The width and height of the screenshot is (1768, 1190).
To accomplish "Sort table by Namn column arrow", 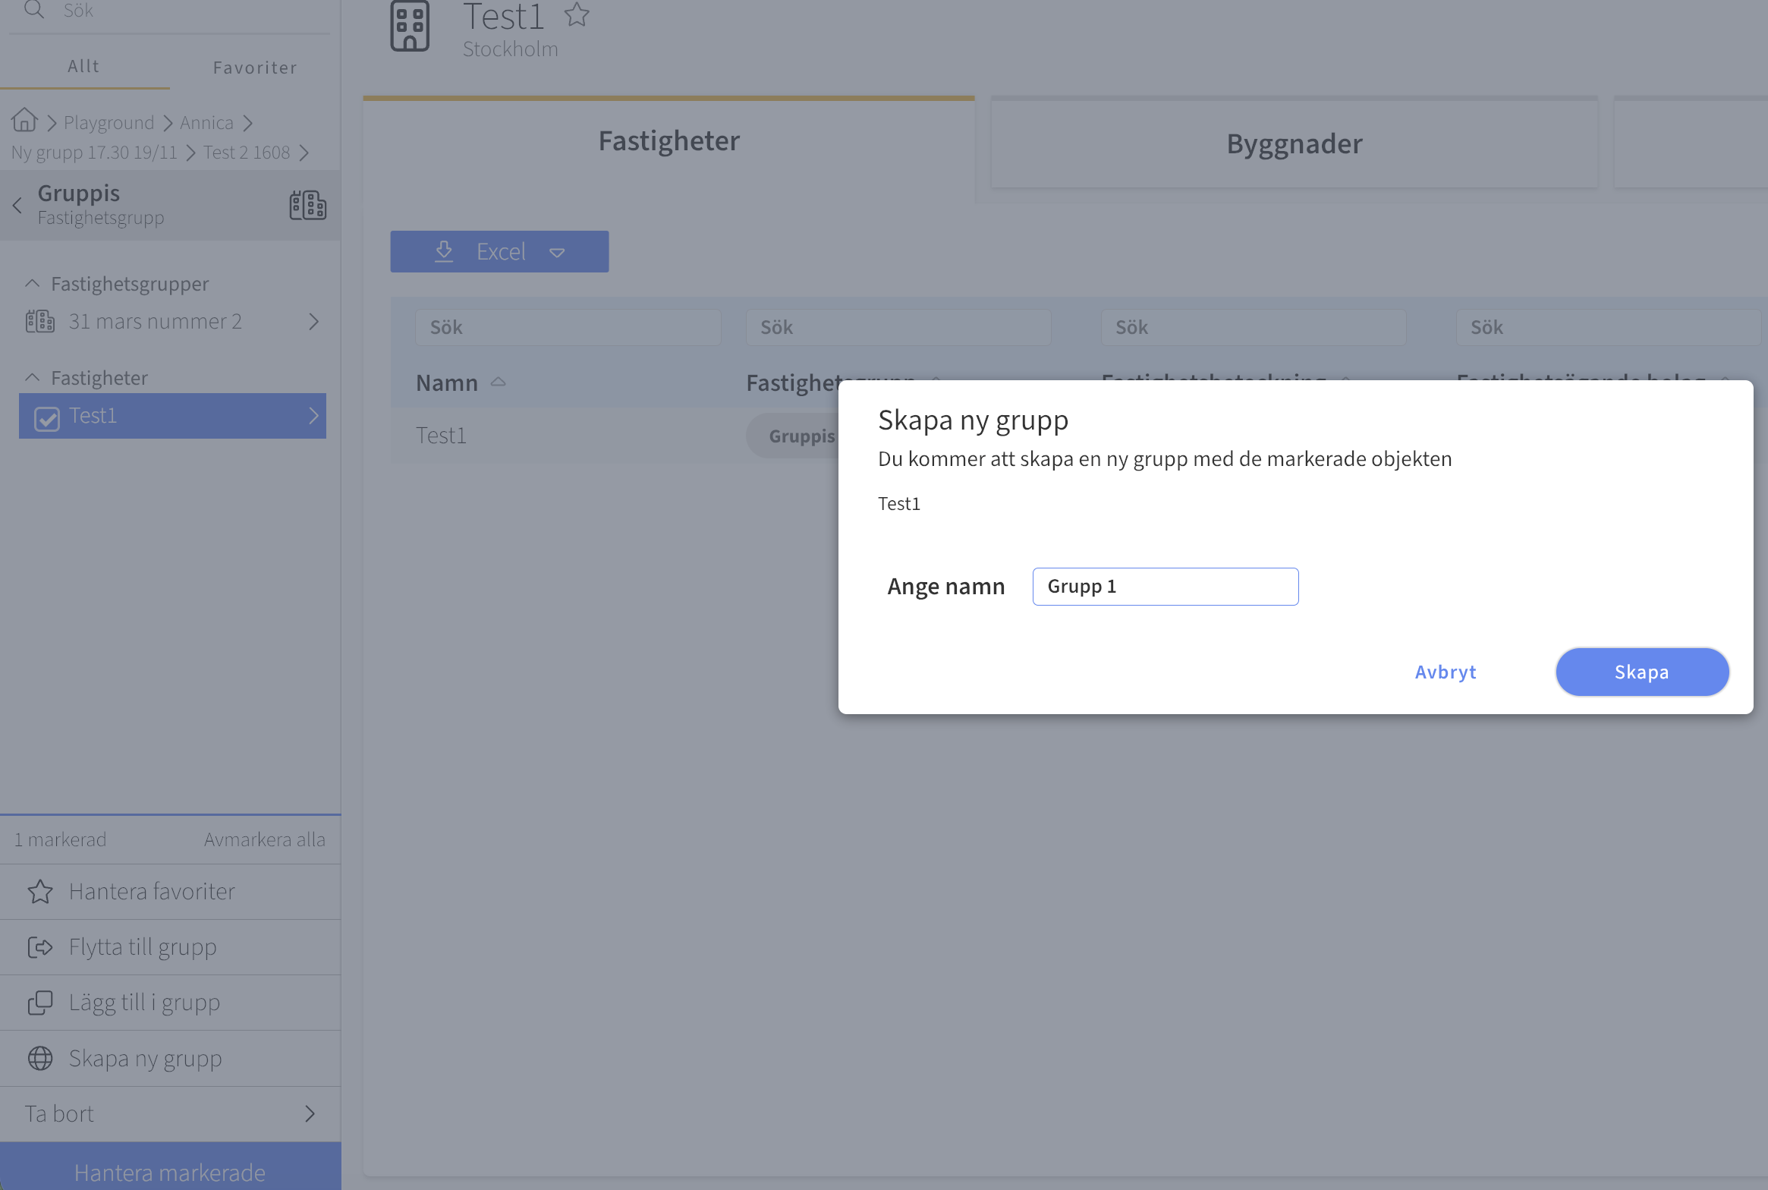I will pyautogui.click(x=498, y=382).
